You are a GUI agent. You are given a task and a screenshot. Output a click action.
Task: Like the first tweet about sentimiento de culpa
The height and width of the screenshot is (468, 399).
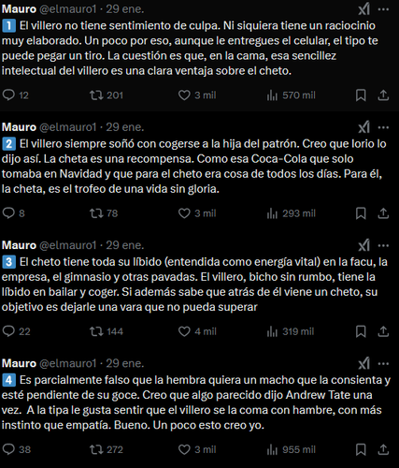point(197,95)
